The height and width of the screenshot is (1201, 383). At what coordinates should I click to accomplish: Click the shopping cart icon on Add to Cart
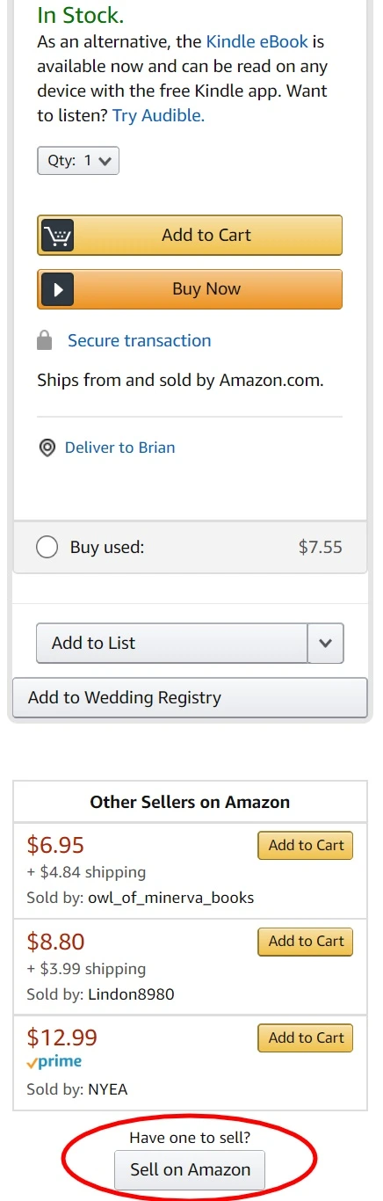click(58, 236)
